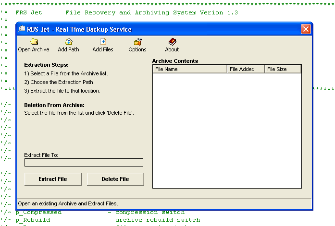Click the status bar message text
This screenshot has width=335, height=226.
(x=69, y=203)
